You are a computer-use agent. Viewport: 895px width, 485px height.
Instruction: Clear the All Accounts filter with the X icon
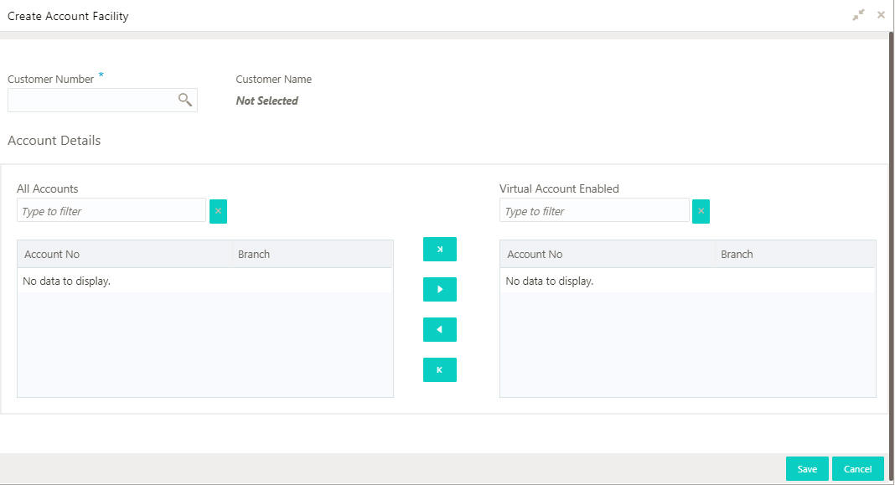pyautogui.click(x=218, y=211)
